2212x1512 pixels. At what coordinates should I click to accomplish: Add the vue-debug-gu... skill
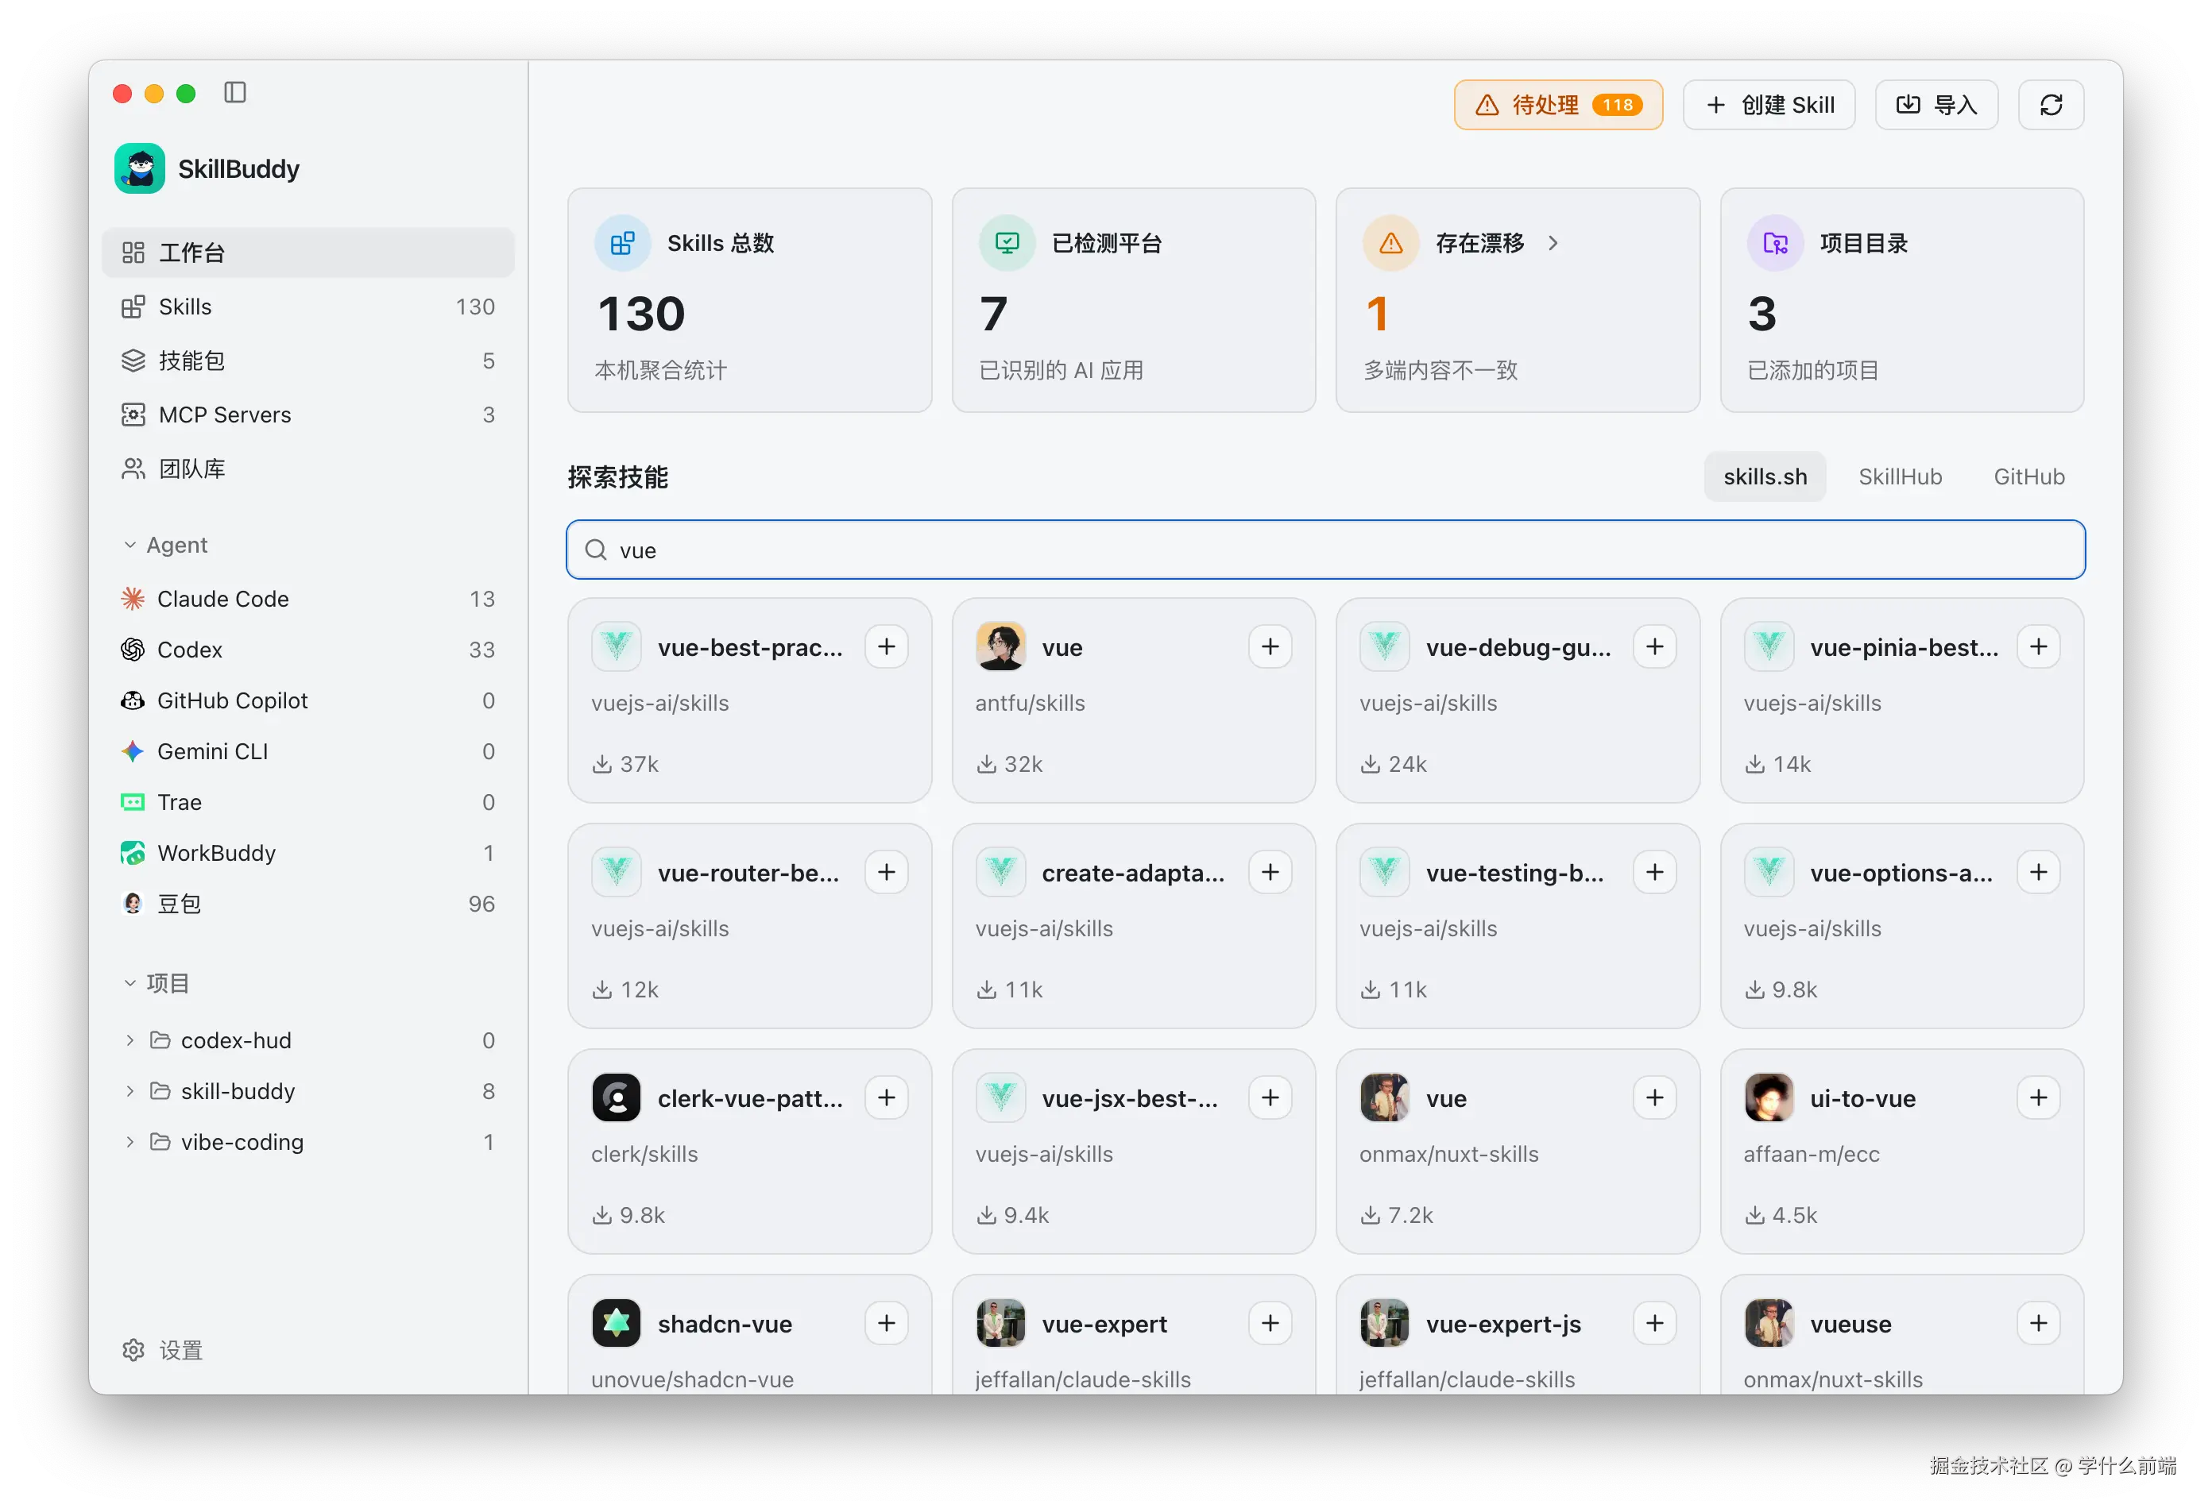[1655, 647]
